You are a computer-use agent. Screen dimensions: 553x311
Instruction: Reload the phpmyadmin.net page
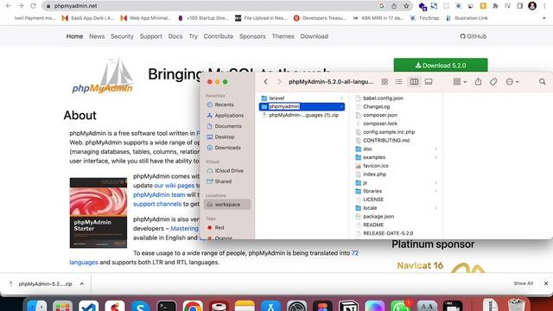click(33, 6)
